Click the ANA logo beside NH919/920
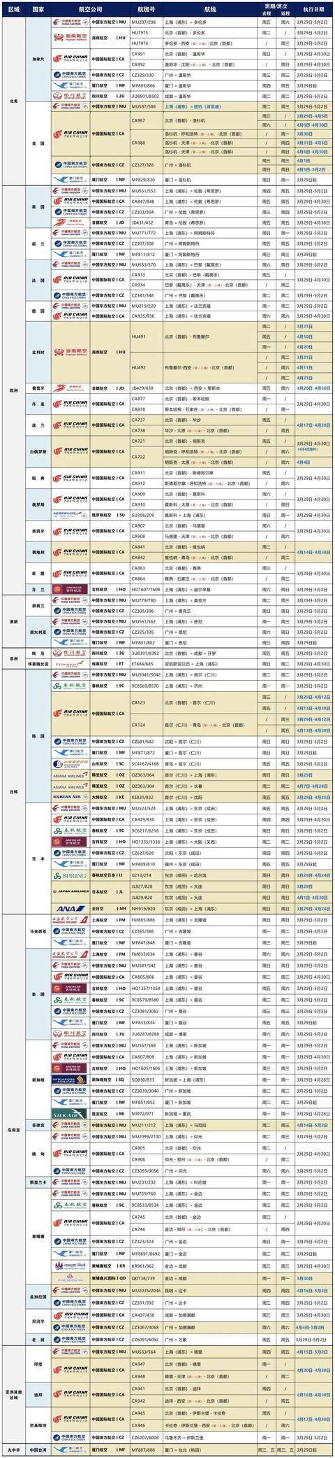 pyautogui.click(x=70, y=908)
